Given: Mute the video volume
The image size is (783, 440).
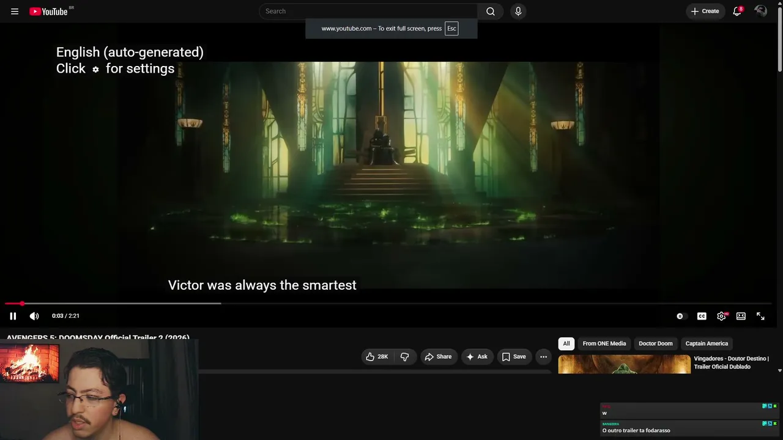Looking at the screenshot, I should pyautogui.click(x=34, y=316).
